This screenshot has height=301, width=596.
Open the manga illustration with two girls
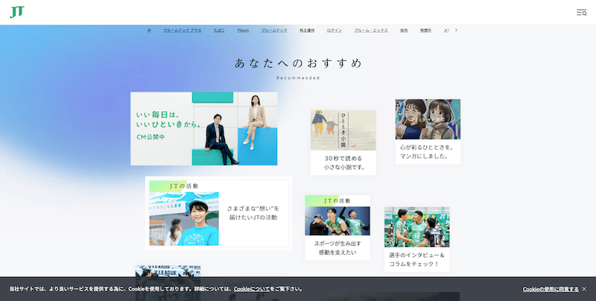point(428,119)
